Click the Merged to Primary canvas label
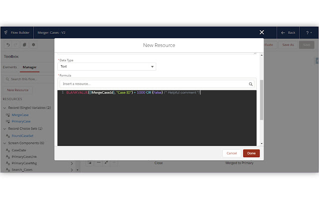319x199 pixels. coord(239,163)
